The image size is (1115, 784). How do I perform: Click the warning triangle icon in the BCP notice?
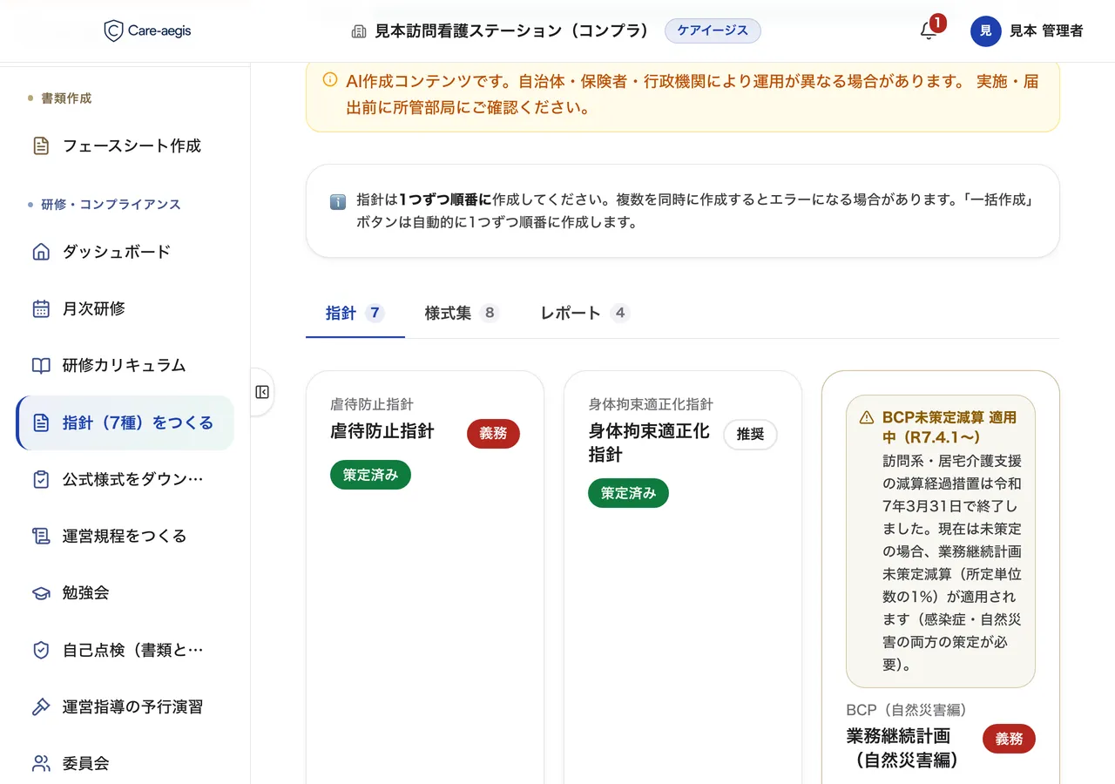pos(867,418)
